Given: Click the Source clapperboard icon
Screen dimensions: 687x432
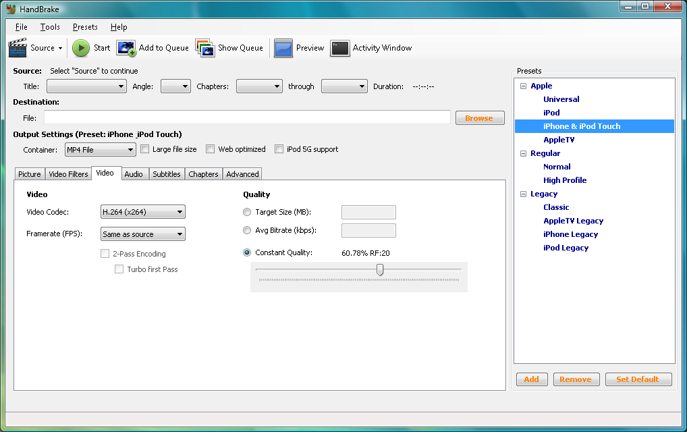Looking at the screenshot, I should 18,48.
